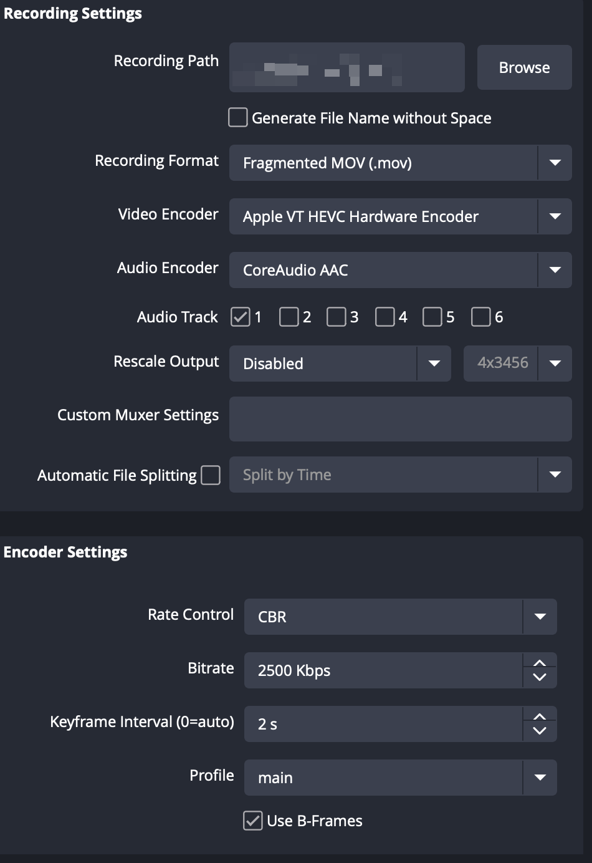Open the Split by Time dropdown
The width and height of the screenshot is (592, 863).
click(400, 475)
